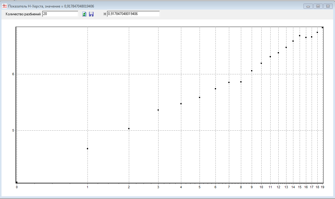Click the data point above x-axis value 3
Viewport: 335px width, 199px height.
point(158,110)
